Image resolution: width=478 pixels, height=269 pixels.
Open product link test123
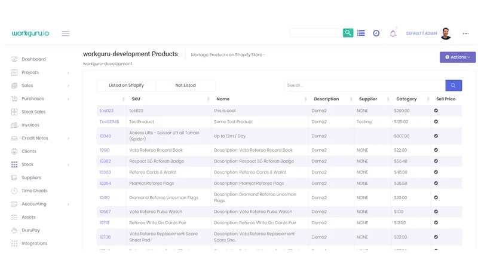(106, 111)
